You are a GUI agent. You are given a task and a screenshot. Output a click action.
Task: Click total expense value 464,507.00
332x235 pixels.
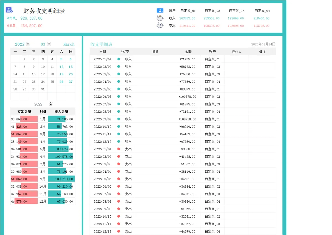click(32, 25)
